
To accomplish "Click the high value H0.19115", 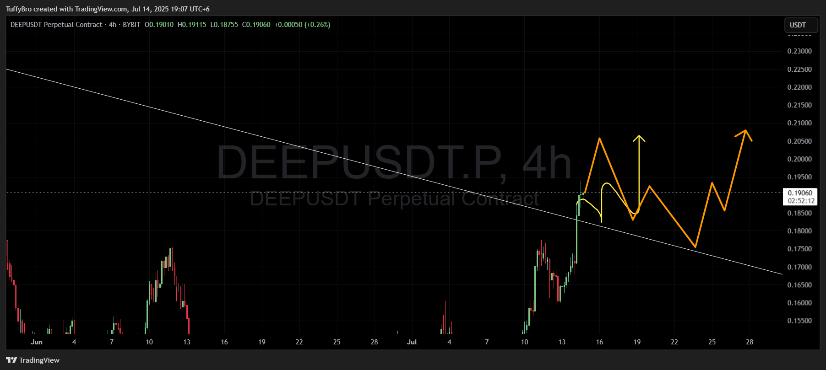I will tap(192, 25).
